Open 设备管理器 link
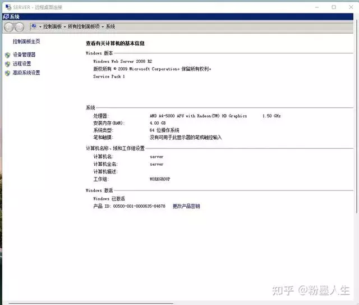The width and height of the screenshot is (359, 305). pos(24,54)
